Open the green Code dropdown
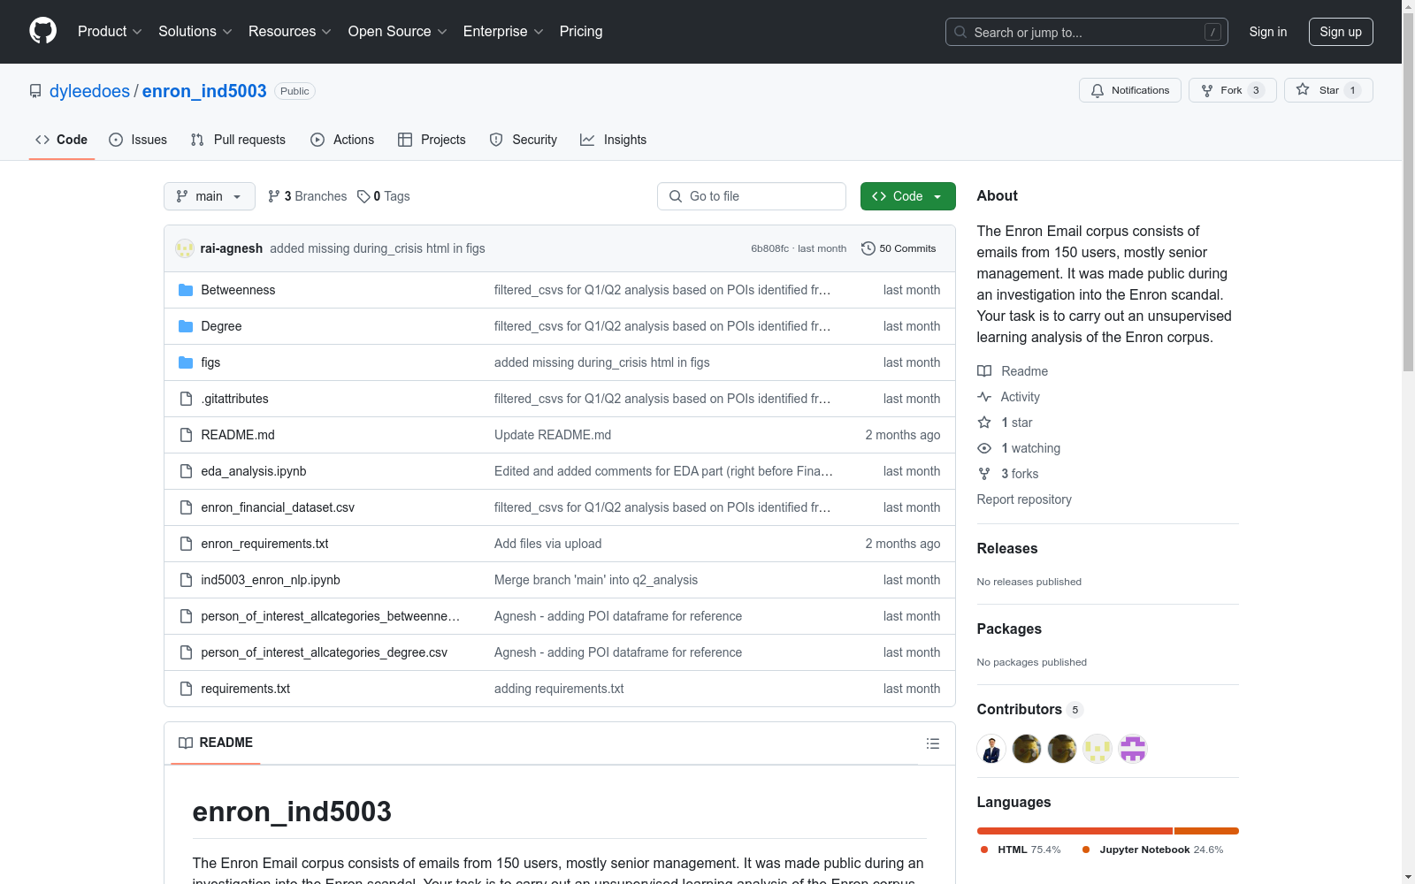The image size is (1415, 884). pyautogui.click(x=907, y=196)
